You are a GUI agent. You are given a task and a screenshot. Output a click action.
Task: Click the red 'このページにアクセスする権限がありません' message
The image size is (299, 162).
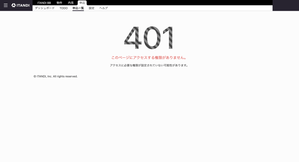coord(149,57)
